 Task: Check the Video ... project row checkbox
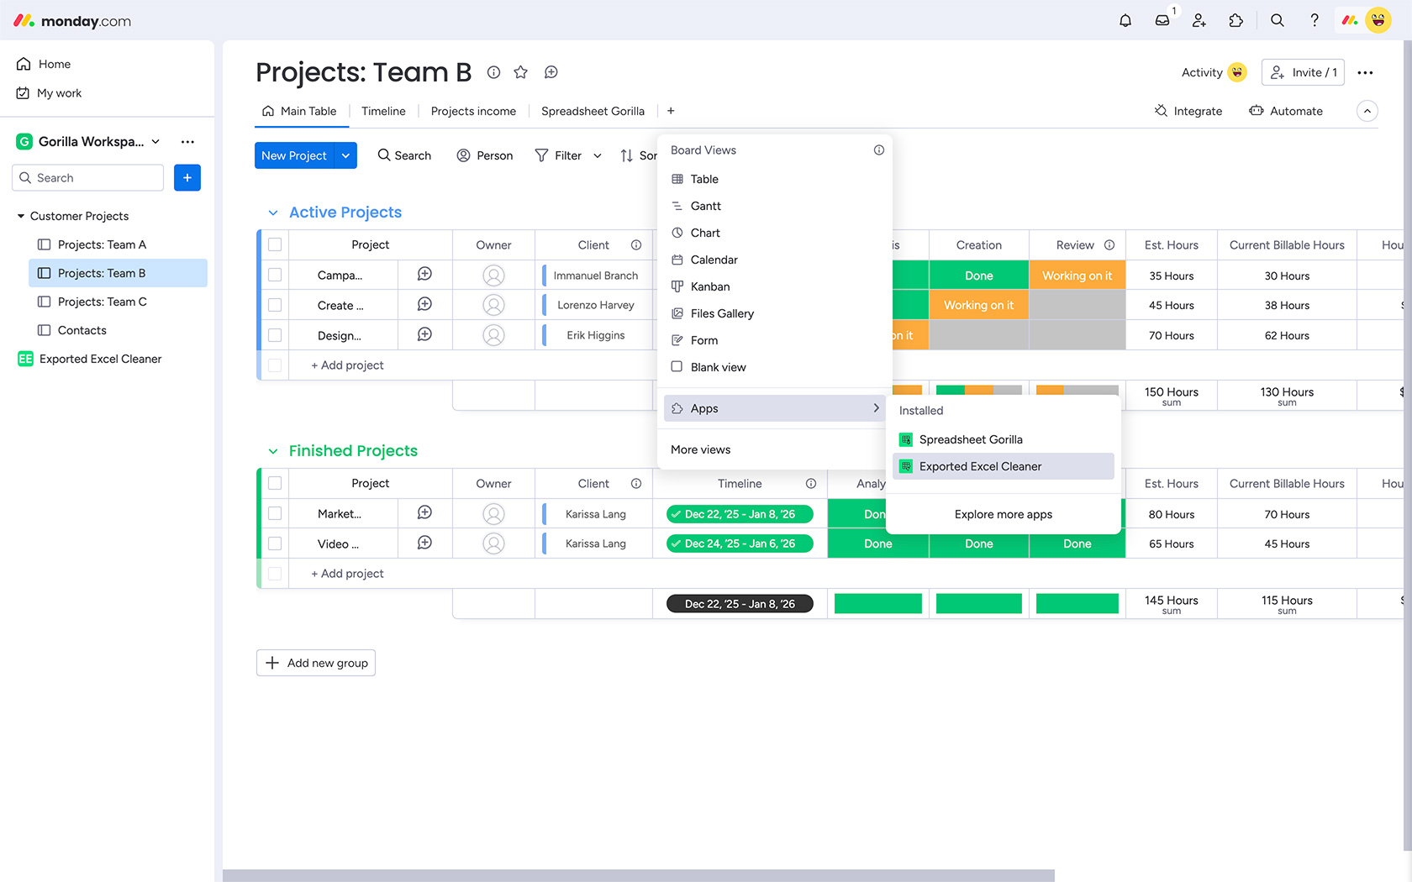pos(275,543)
